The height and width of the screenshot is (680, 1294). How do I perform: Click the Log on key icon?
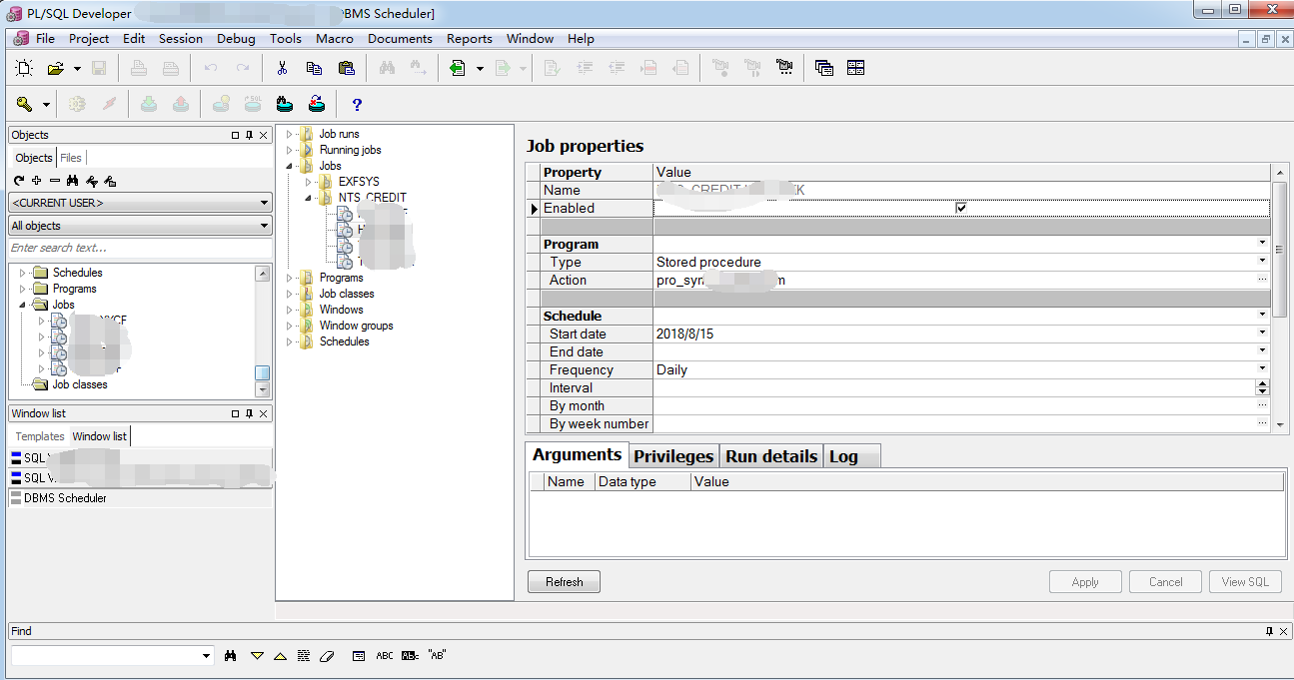(x=24, y=104)
